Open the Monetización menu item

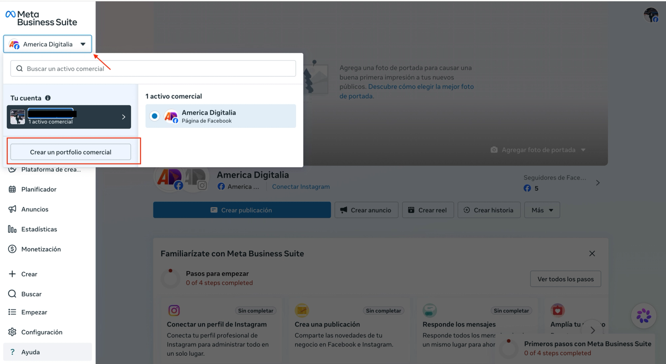tap(48, 249)
